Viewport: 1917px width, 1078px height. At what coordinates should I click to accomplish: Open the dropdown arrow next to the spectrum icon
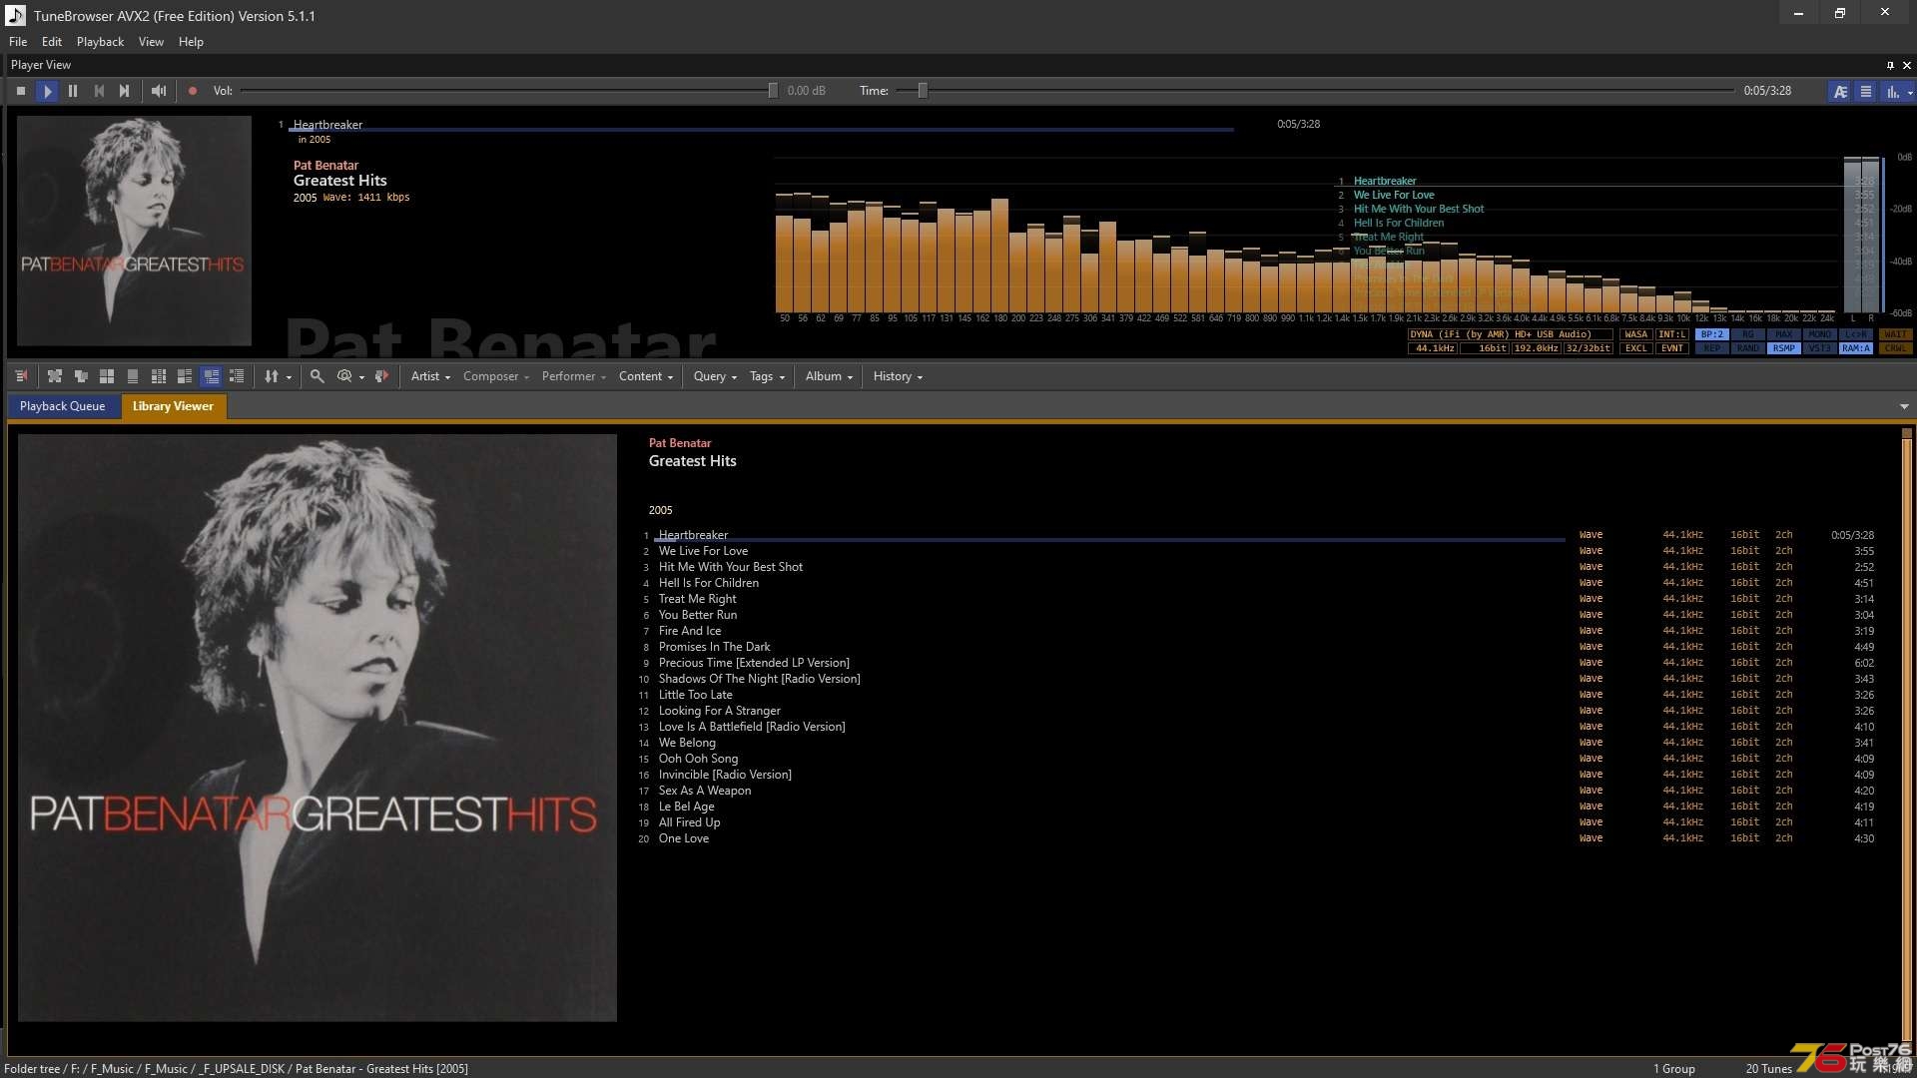1910,92
